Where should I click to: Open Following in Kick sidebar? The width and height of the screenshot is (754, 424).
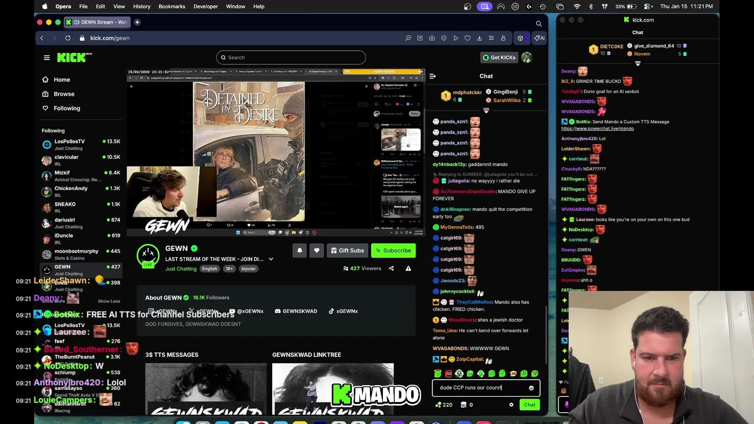[61, 108]
